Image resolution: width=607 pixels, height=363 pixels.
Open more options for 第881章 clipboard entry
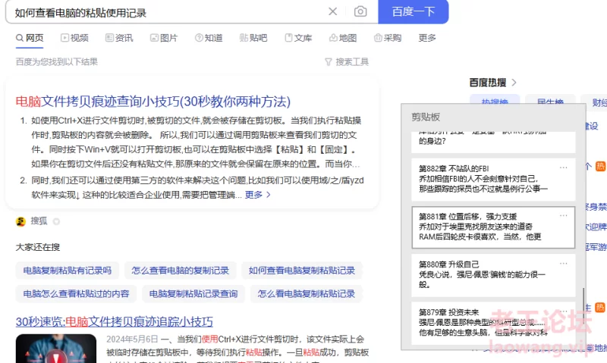(563, 215)
